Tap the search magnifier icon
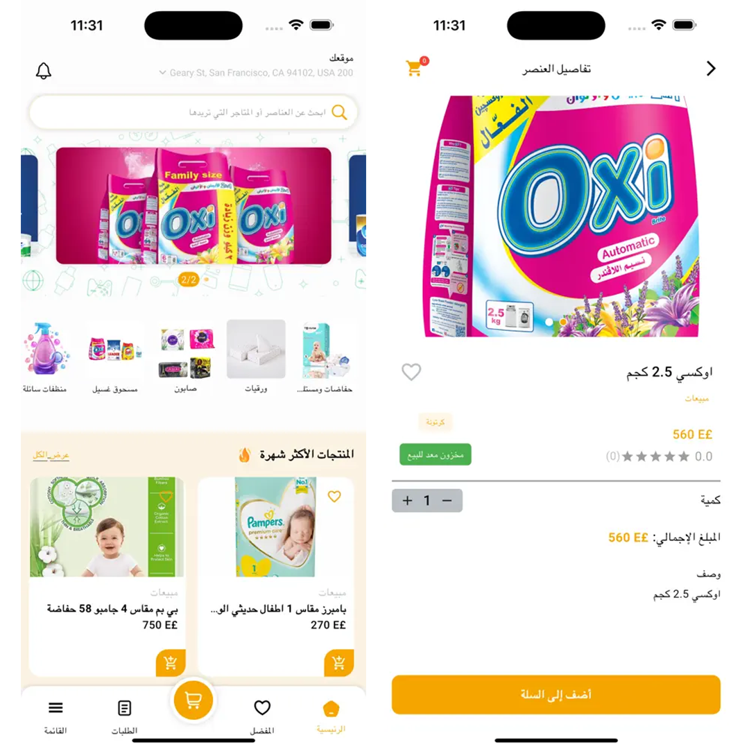The image size is (749, 749). [x=339, y=112]
